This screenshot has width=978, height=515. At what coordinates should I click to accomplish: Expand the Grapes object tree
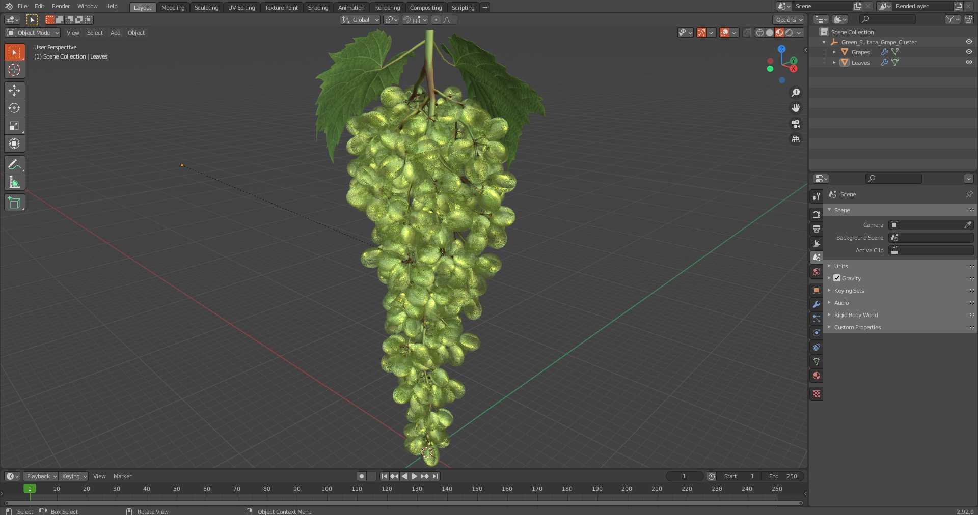(x=834, y=52)
